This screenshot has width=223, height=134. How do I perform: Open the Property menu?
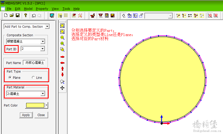[42, 9]
